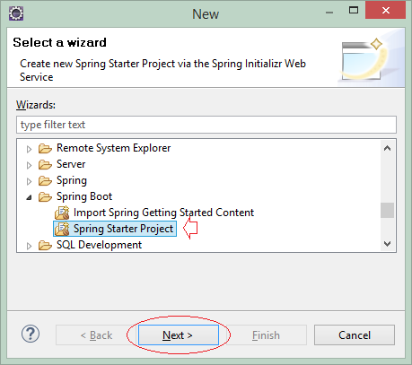
Task: Open help with the question mark icon
Action: click(x=31, y=334)
